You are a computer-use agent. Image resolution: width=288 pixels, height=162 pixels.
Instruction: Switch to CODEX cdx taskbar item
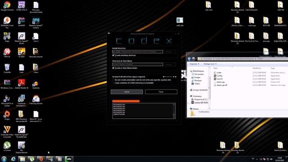[x=69, y=159]
